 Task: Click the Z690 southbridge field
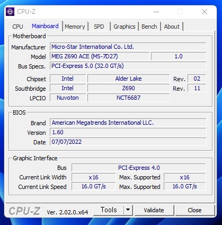pyautogui.click(x=129, y=88)
